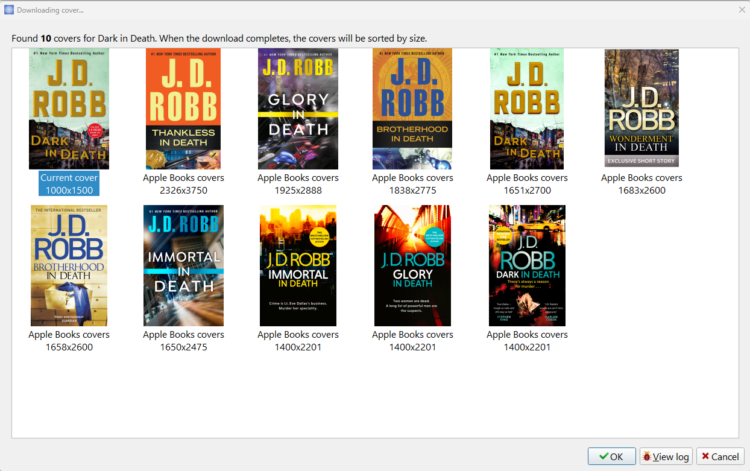Select the Wonderment in Death cover

641,108
